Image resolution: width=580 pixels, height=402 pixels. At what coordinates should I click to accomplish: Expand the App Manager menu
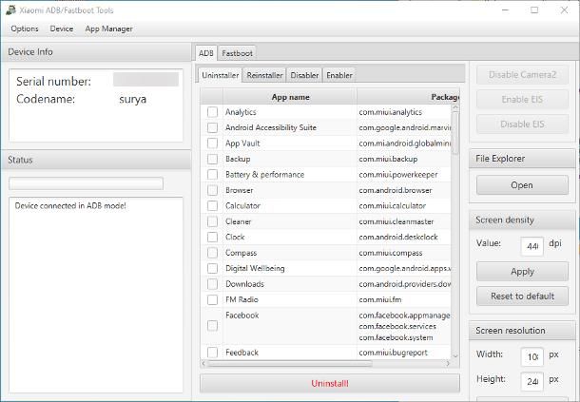[109, 29]
